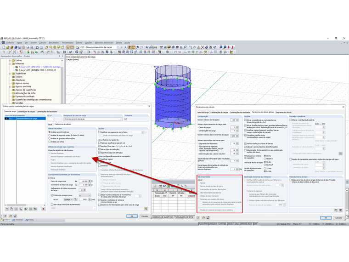Go to previous load case arrow
This screenshot has height=262, width=349.
(x=122, y=47)
